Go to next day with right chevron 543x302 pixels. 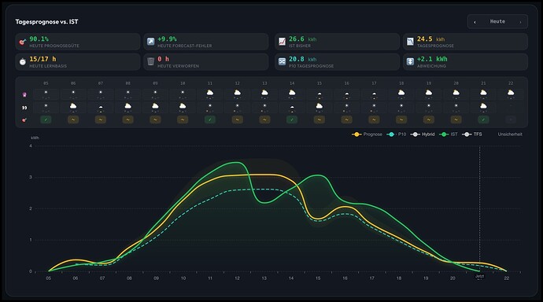[x=520, y=22]
